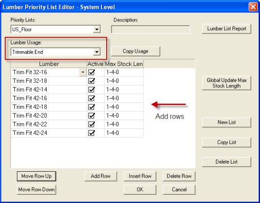Click Max Stock Len value for Trim Fit 42-20
Screen dimensions: 260x203
point(124,116)
